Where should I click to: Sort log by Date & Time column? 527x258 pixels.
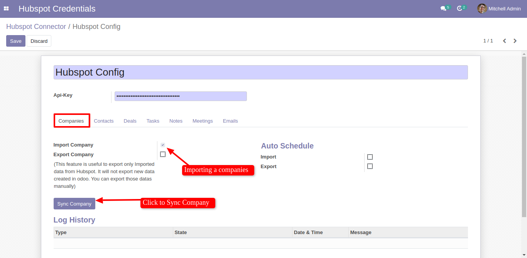pos(320,232)
